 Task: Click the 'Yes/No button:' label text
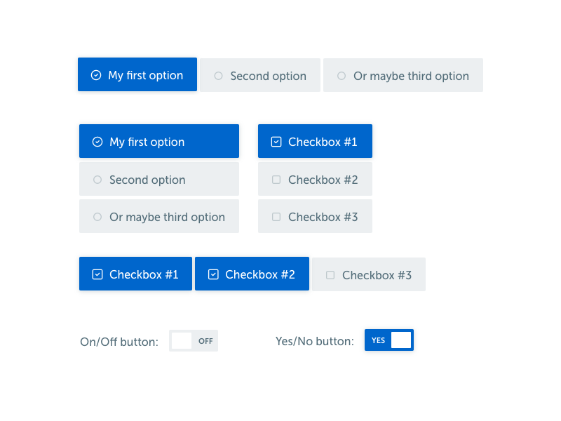(x=314, y=341)
